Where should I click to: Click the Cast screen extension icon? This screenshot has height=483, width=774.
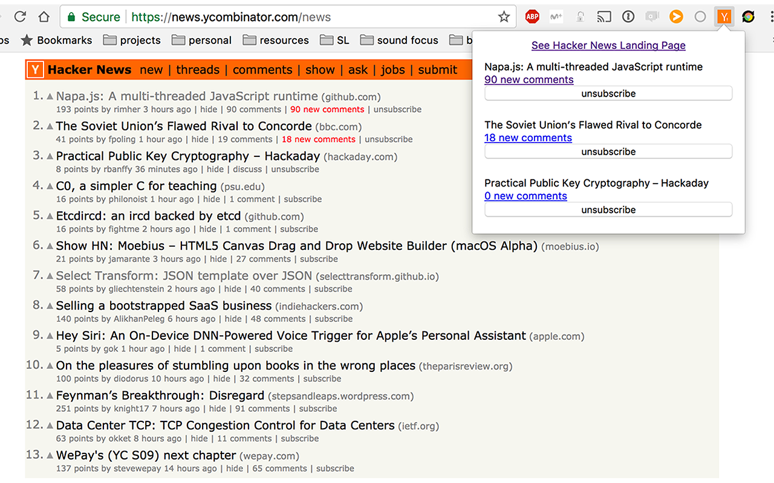click(603, 17)
